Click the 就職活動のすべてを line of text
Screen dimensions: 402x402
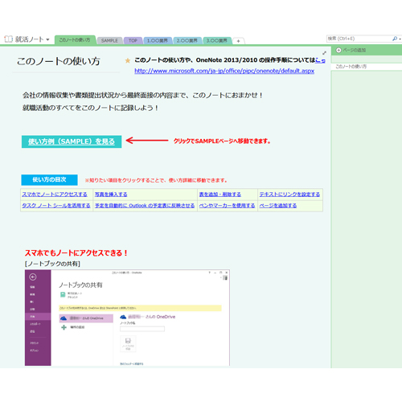[90, 108]
